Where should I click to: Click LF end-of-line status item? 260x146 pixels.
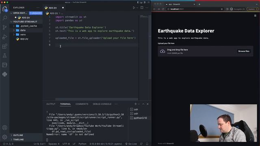(74, 144)
